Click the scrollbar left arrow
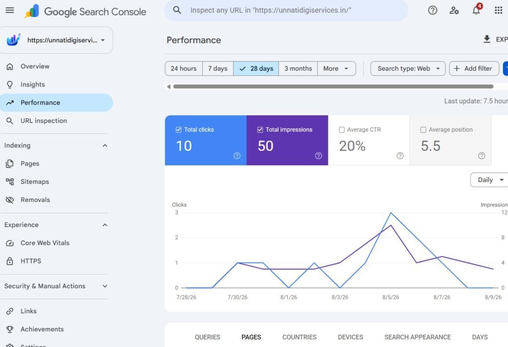This screenshot has width=508, height=347. pyautogui.click(x=169, y=86)
